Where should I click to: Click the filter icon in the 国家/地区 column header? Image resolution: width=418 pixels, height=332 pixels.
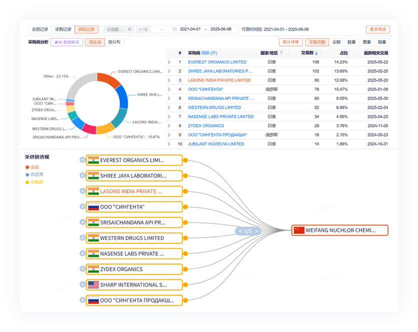click(281, 53)
